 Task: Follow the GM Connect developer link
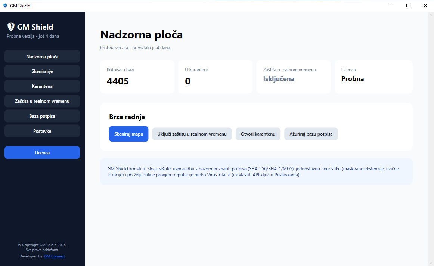(55, 256)
